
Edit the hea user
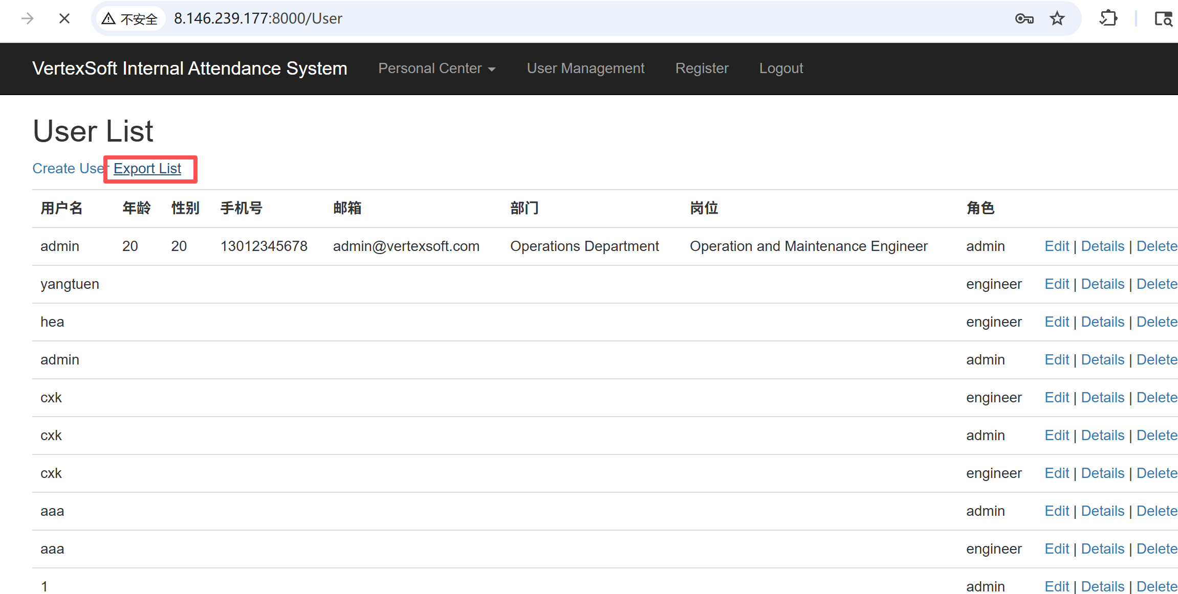1057,322
